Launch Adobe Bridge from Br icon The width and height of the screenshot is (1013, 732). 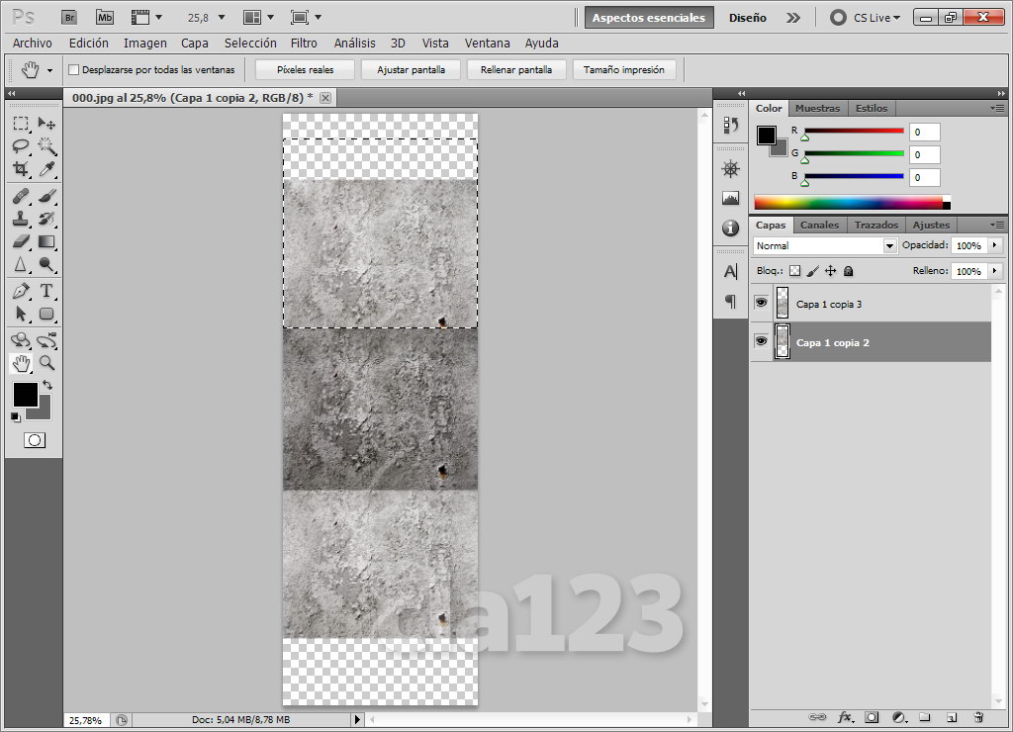69,18
